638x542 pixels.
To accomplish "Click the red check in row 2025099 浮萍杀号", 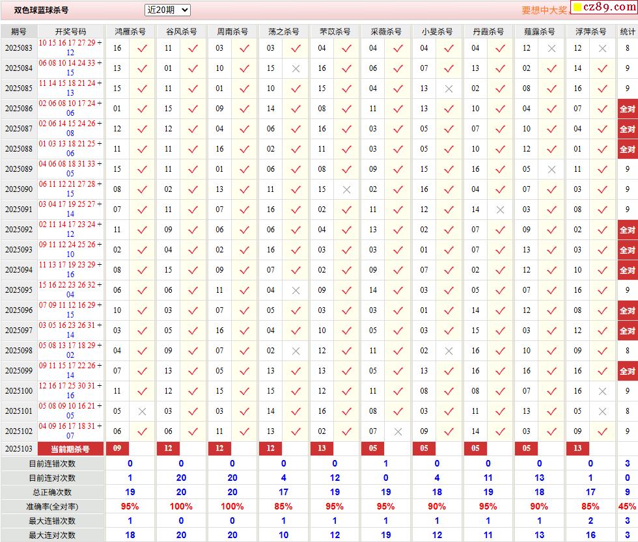I will click(x=603, y=371).
